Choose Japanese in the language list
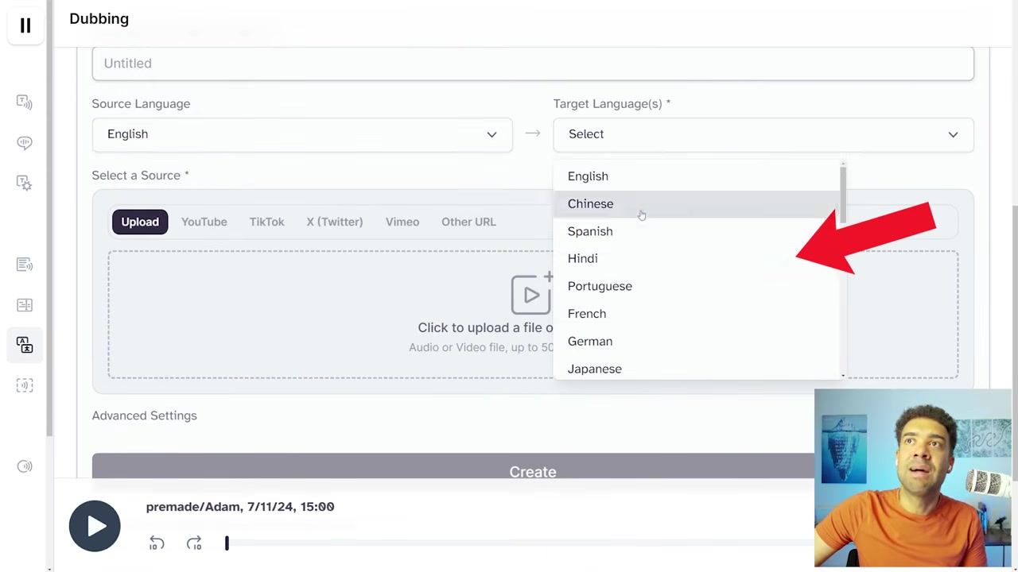The width and height of the screenshot is (1018, 572). (x=696, y=369)
